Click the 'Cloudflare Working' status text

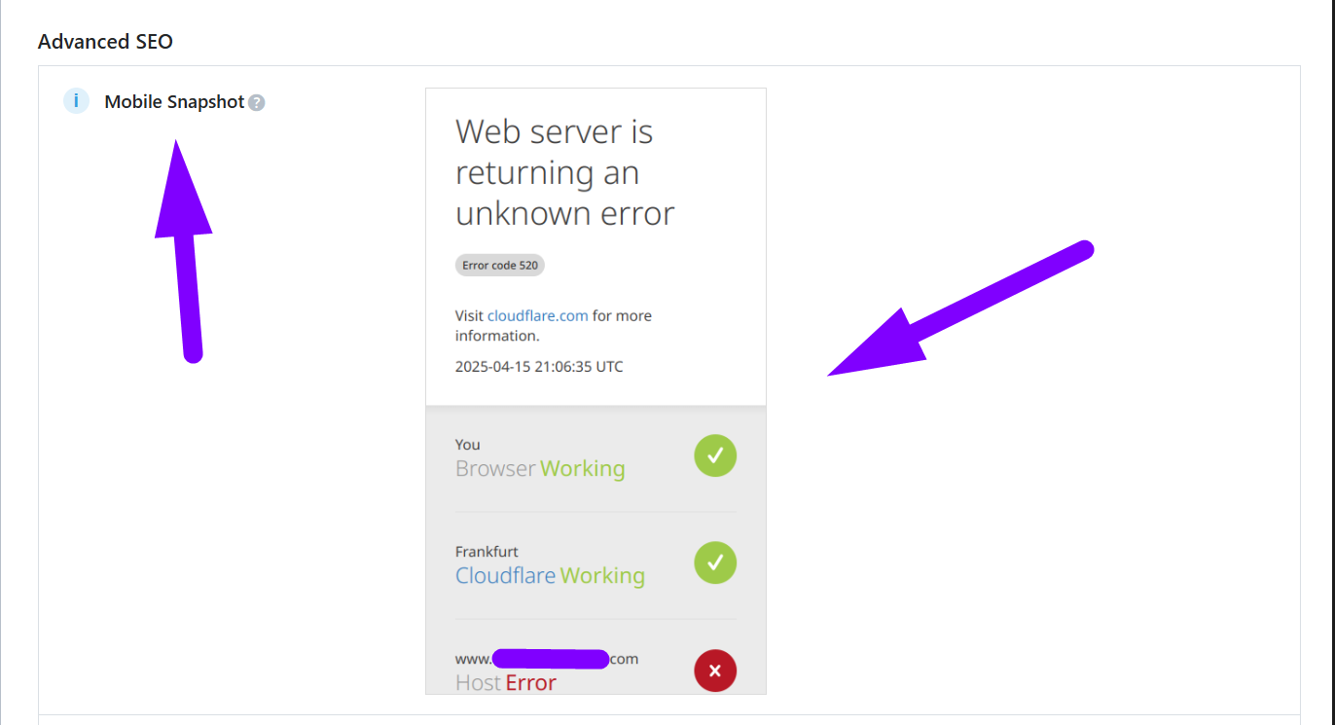pos(550,575)
